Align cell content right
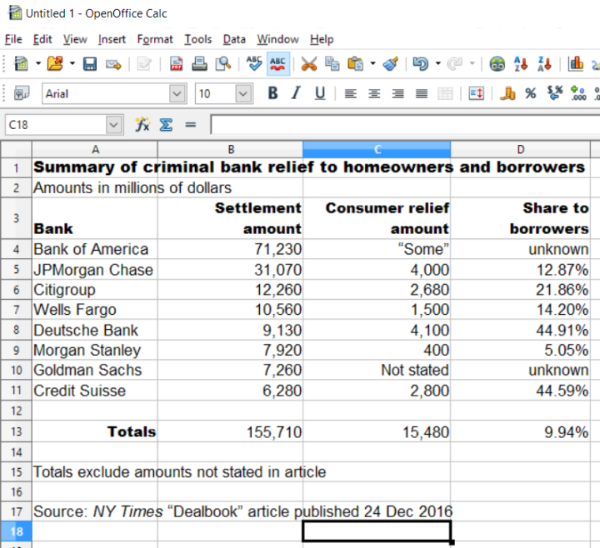This screenshot has height=548, width=600. [398, 93]
